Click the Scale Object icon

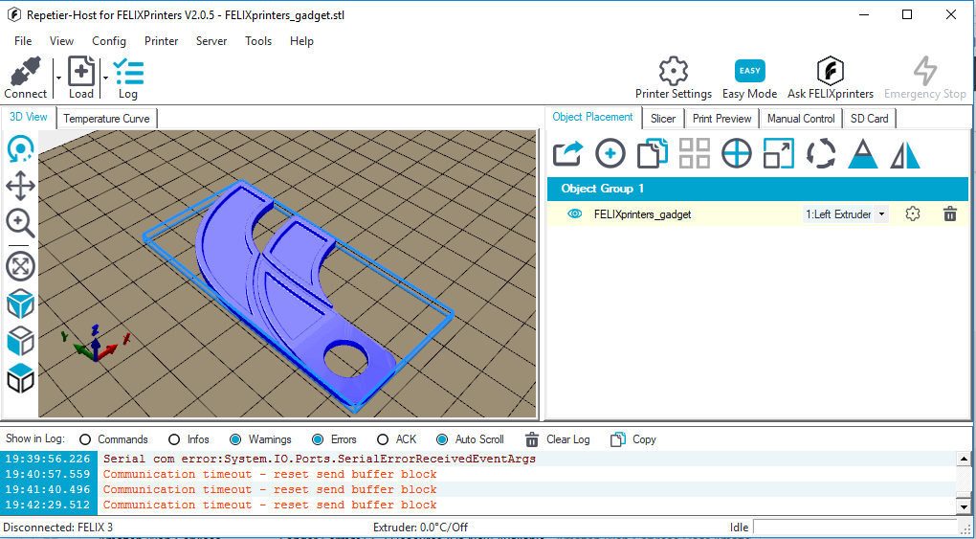(x=779, y=153)
